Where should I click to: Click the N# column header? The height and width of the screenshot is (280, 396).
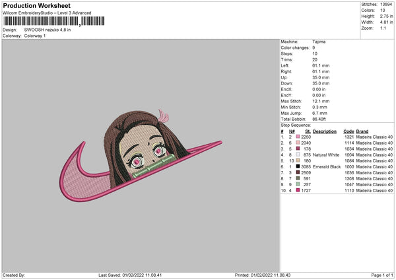click(292, 131)
